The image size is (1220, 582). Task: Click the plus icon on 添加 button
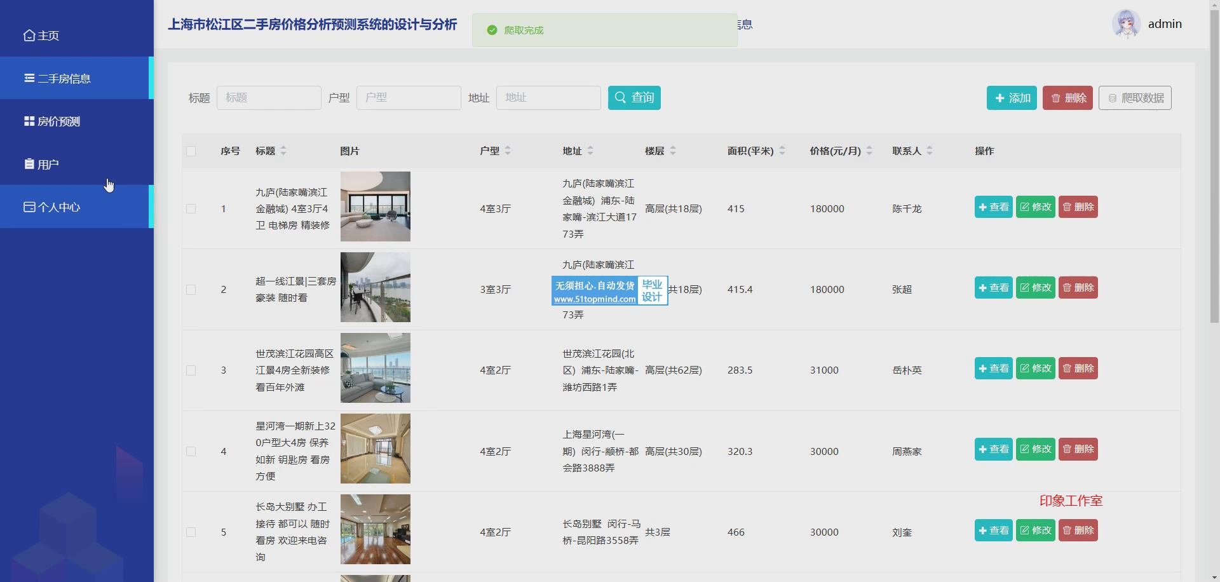pyautogui.click(x=1000, y=98)
